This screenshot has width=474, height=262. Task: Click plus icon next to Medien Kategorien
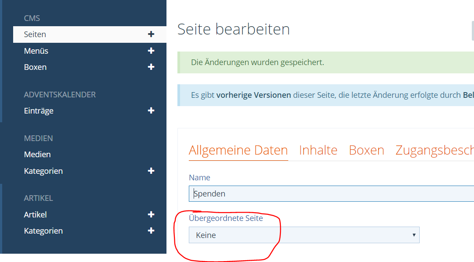pos(151,171)
